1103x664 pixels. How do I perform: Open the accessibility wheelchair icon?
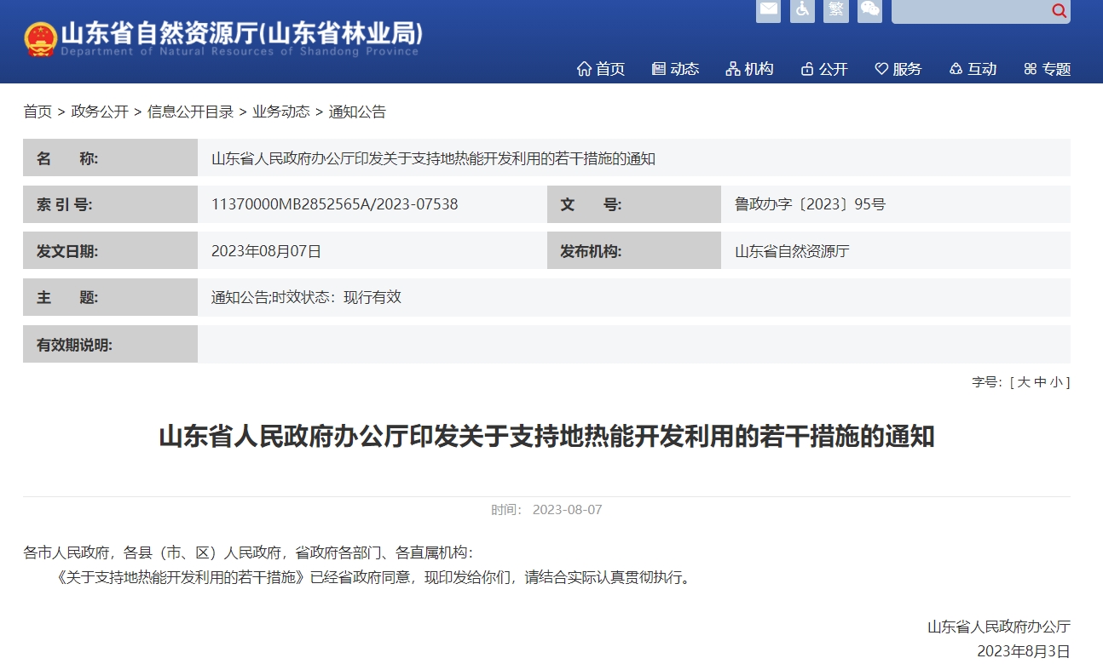pos(802,11)
